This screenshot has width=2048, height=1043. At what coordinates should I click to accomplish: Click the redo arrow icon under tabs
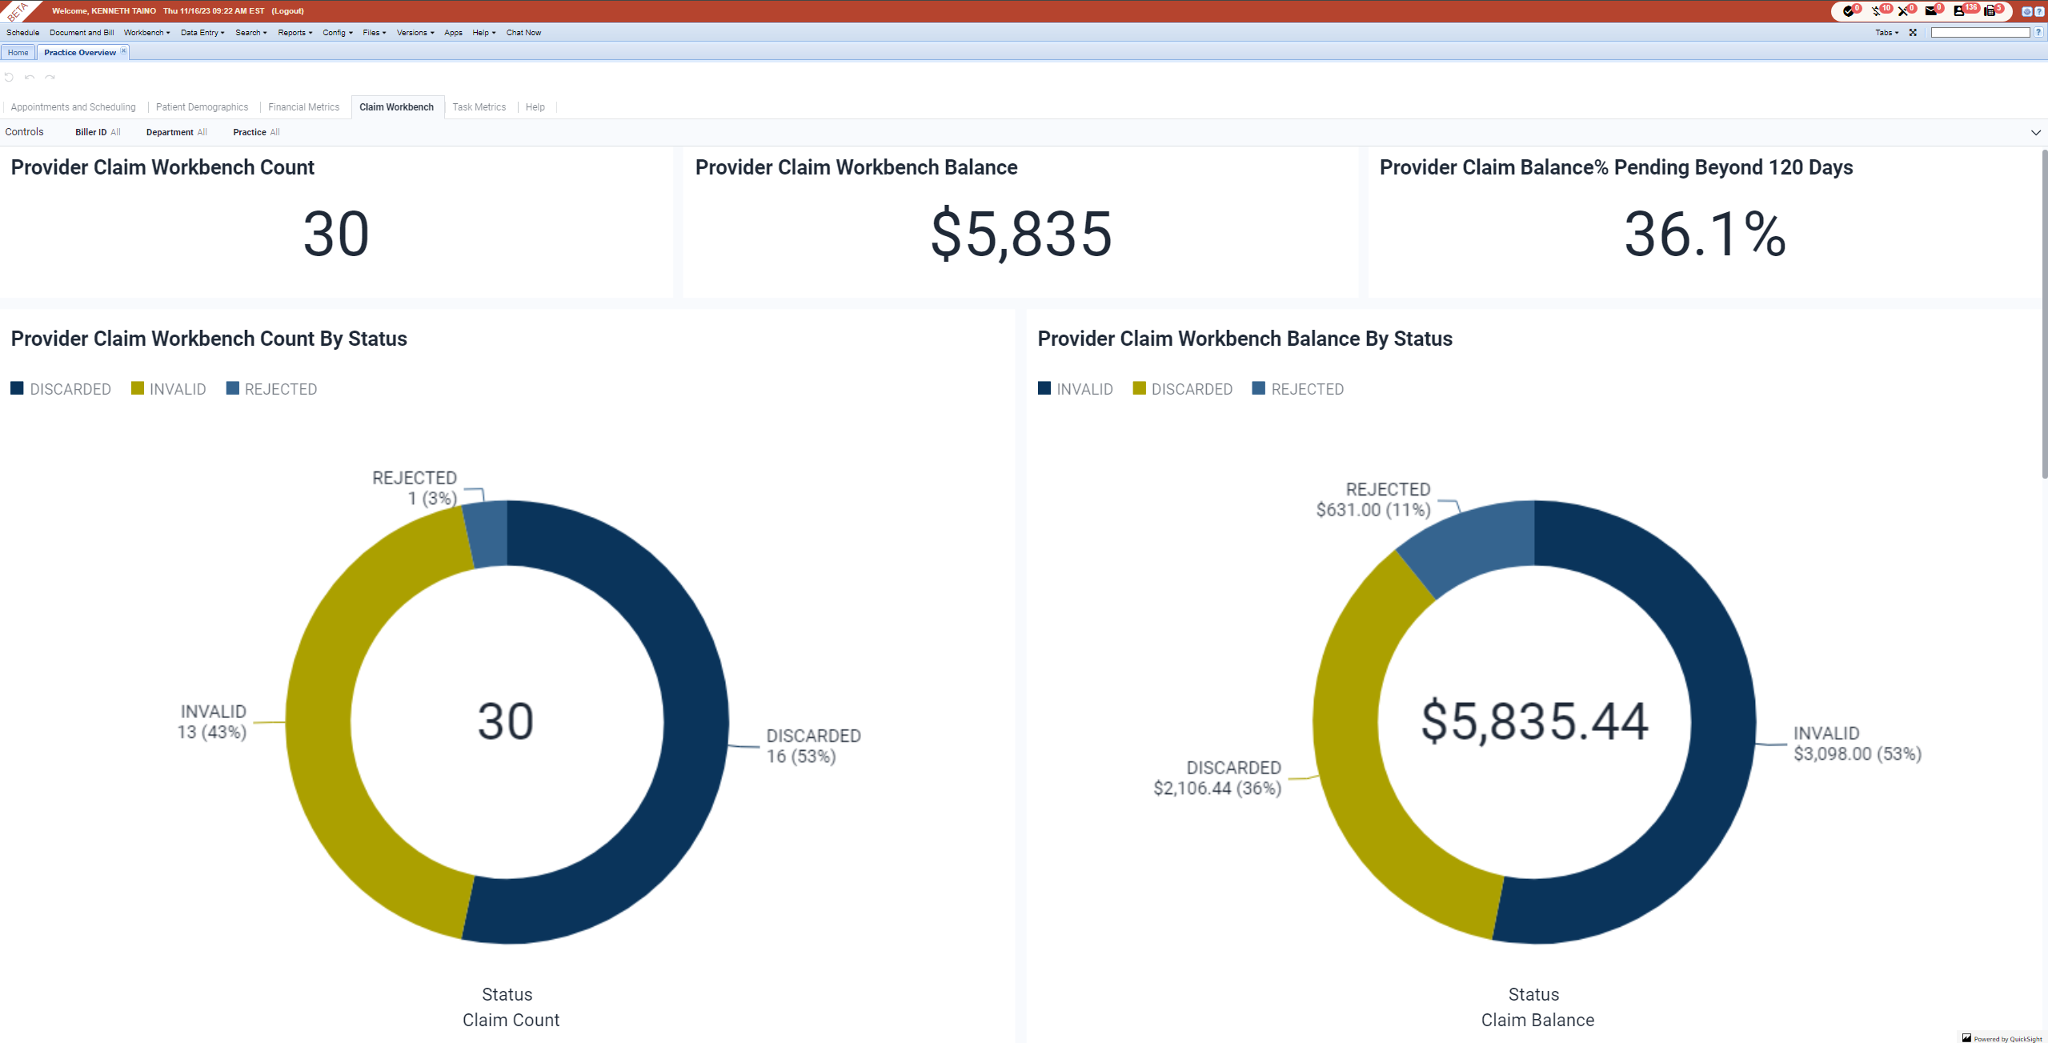click(x=50, y=78)
